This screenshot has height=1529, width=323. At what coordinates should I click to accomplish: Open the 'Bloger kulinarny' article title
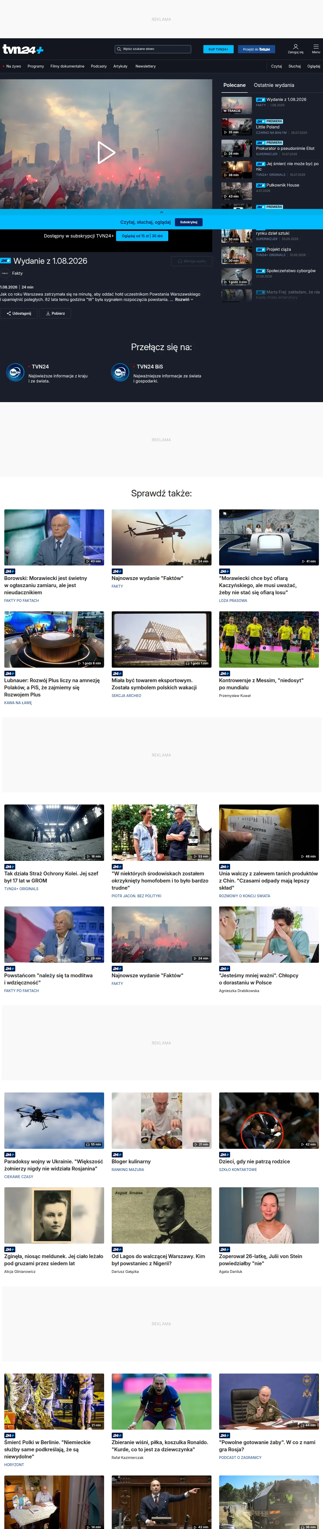point(131,1162)
